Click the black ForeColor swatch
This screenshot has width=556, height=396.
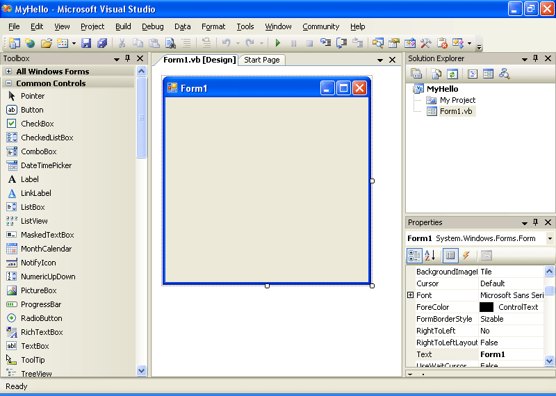(486, 307)
